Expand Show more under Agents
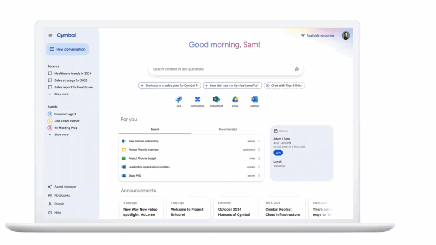The width and height of the screenshot is (436, 245). [58, 134]
